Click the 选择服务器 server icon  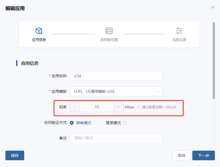(109, 30)
